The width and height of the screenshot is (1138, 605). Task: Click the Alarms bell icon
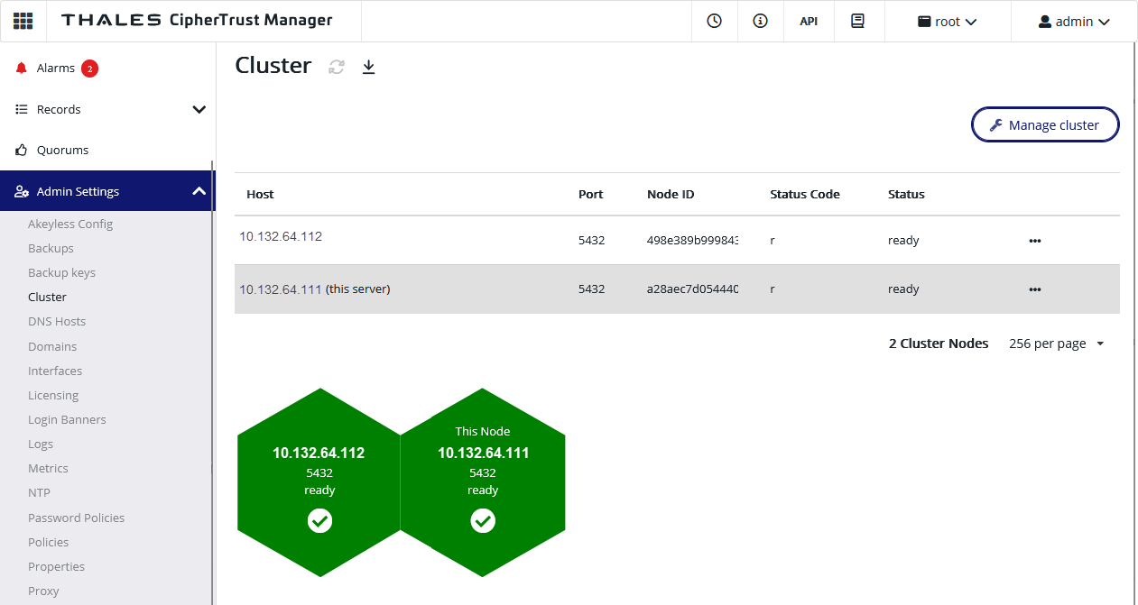click(x=22, y=69)
